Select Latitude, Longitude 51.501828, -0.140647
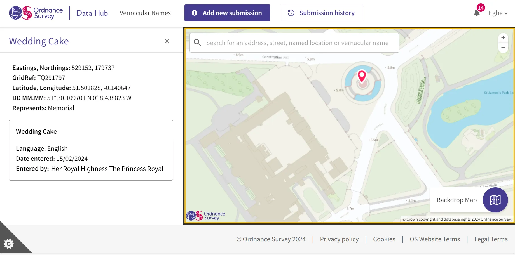This screenshot has height=255, width=515. click(71, 88)
